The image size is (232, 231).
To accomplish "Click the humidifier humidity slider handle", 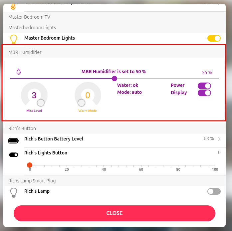I will [x=115, y=79].
